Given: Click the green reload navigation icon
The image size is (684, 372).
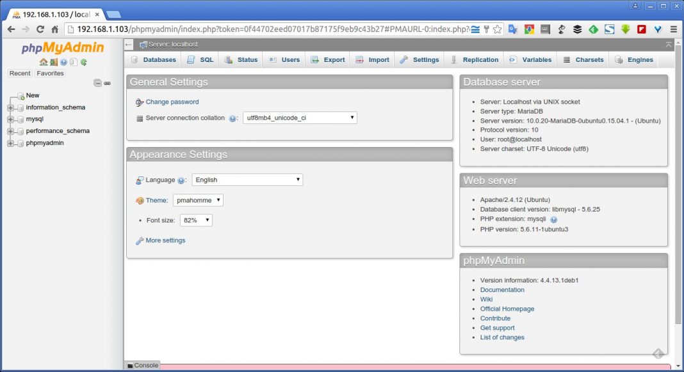Looking at the screenshot, I should click(84, 62).
